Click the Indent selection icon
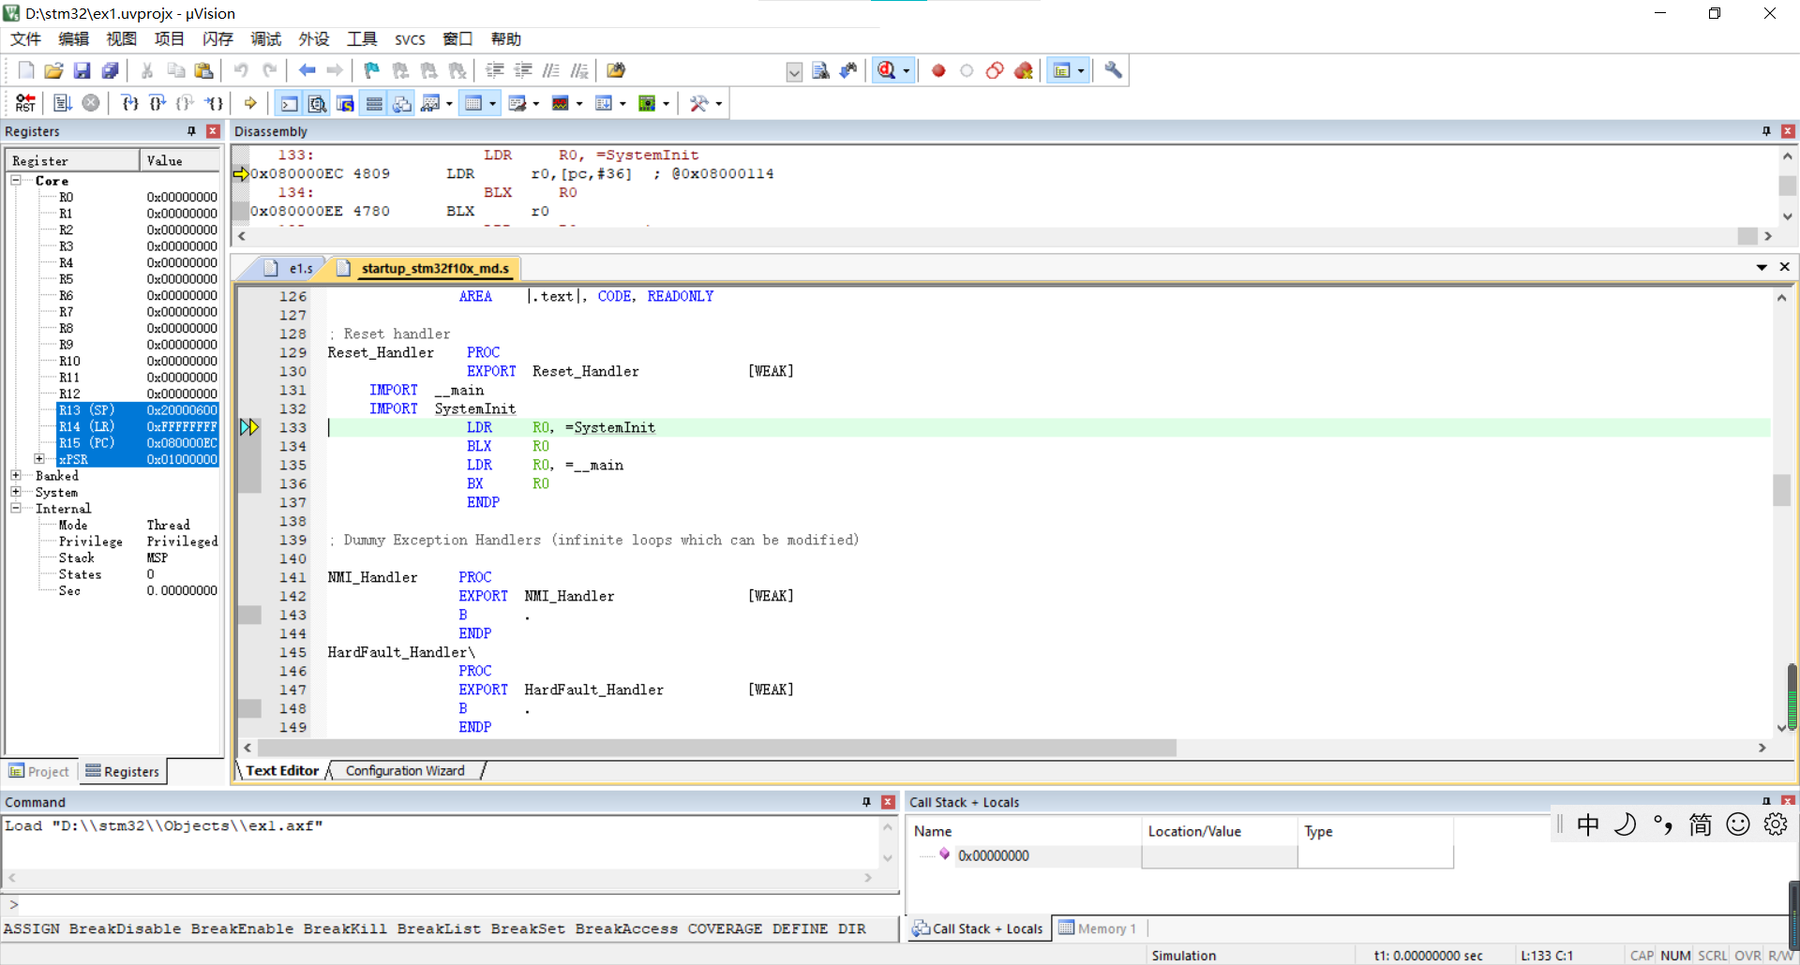Viewport: 1800px width, 965px height. [495, 70]
